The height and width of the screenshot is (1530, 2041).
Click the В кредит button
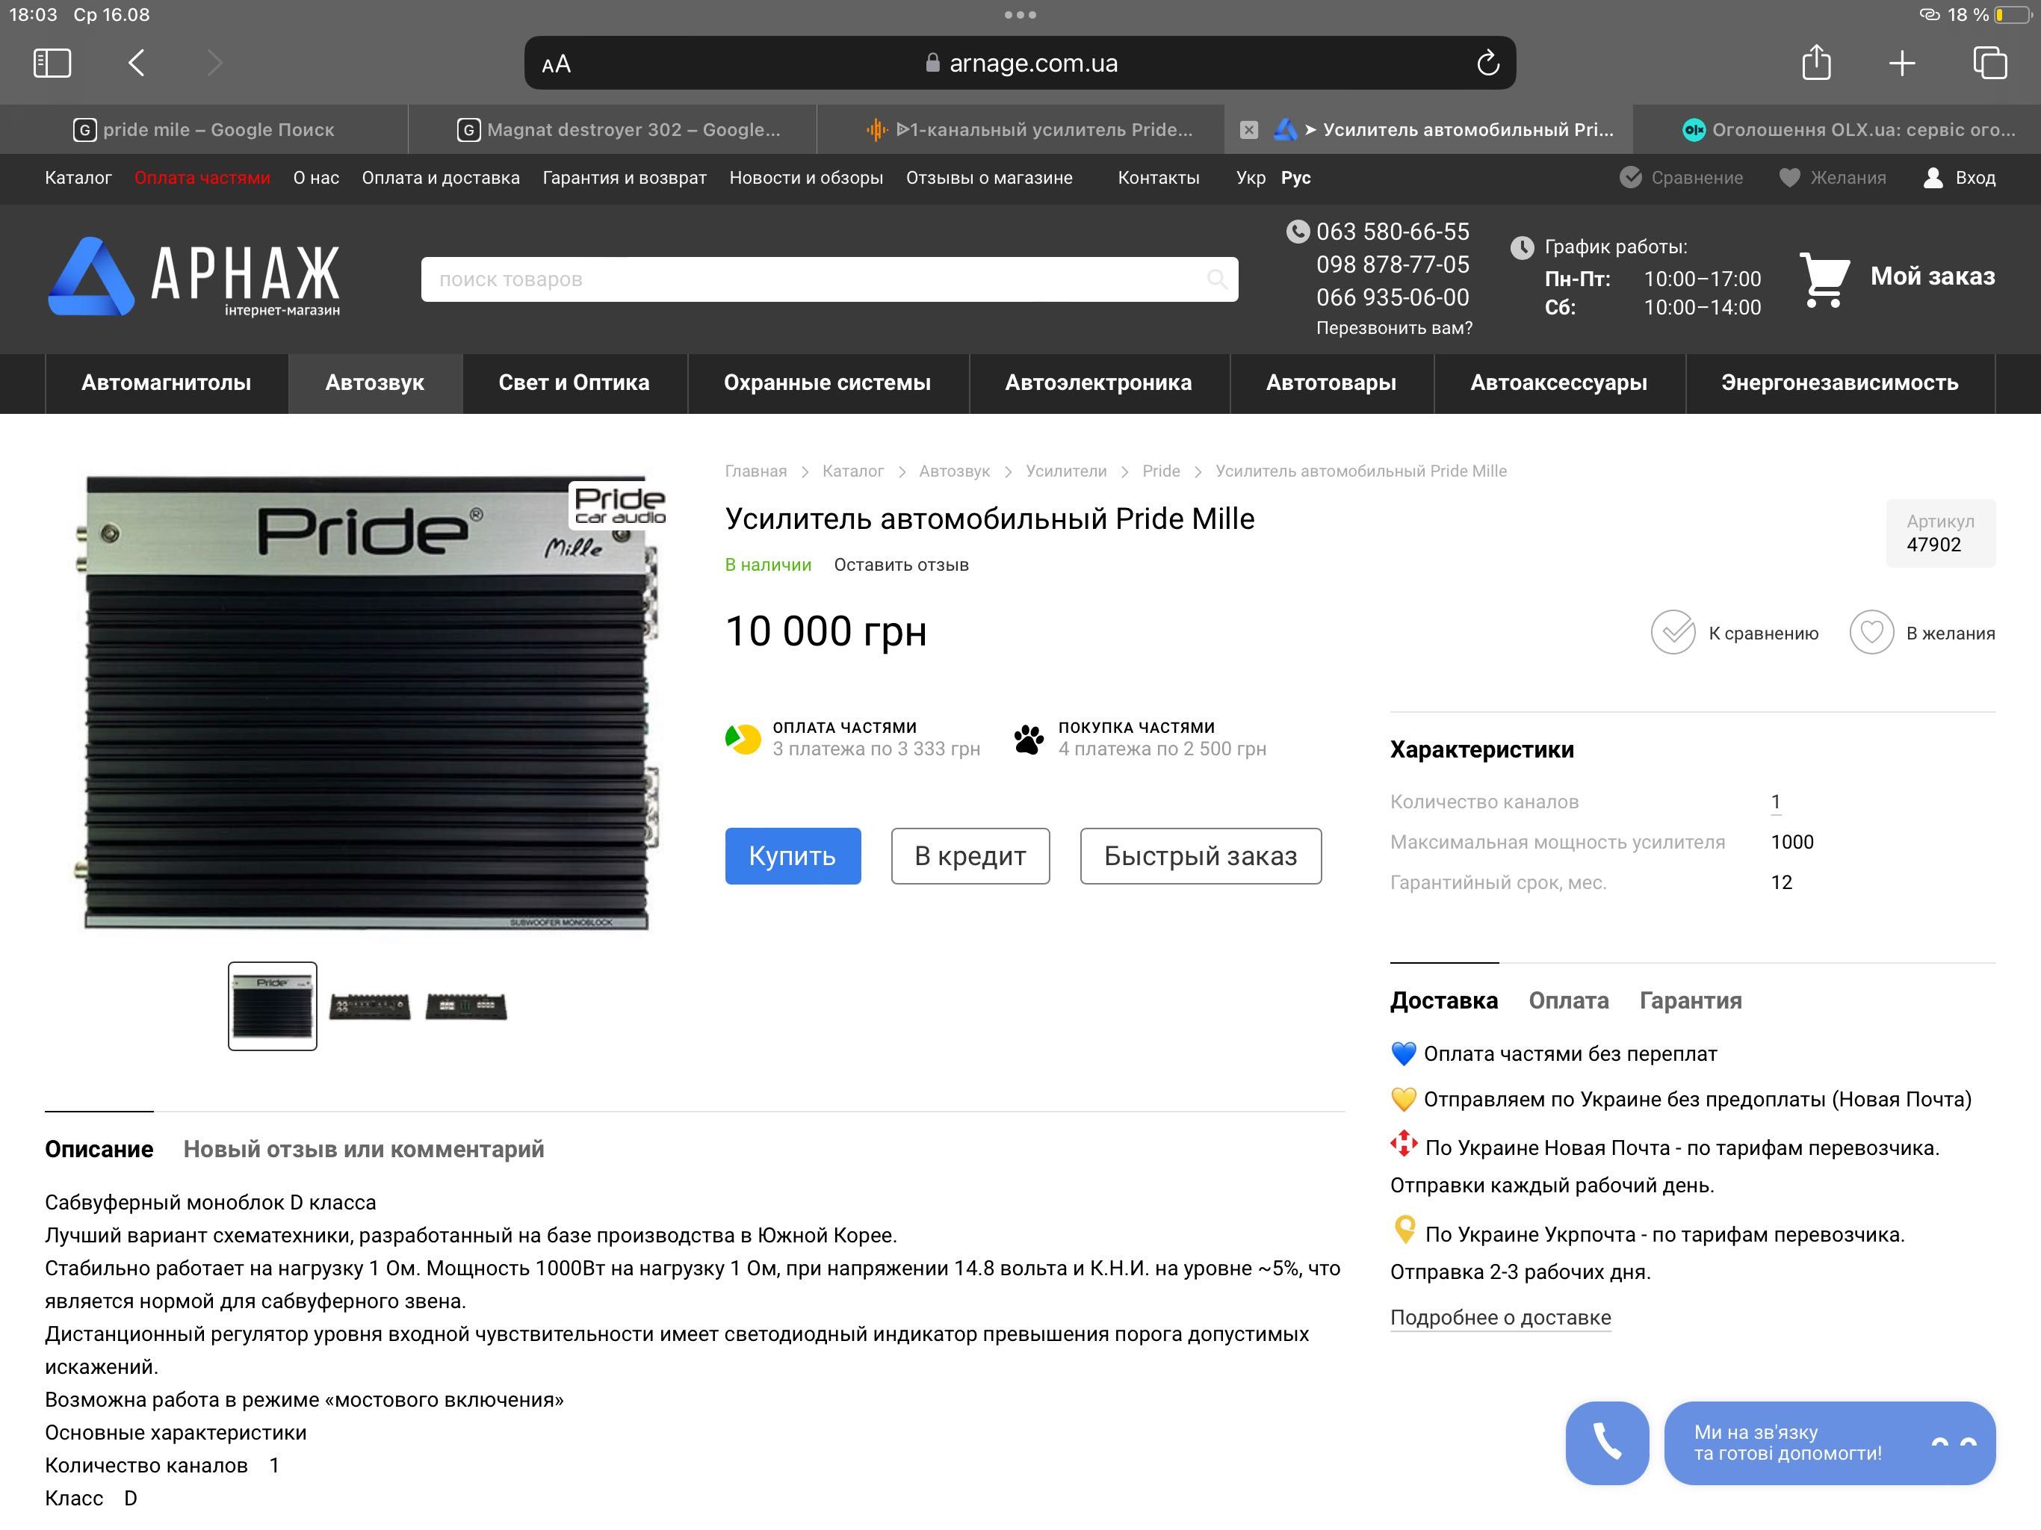[970, 856]
